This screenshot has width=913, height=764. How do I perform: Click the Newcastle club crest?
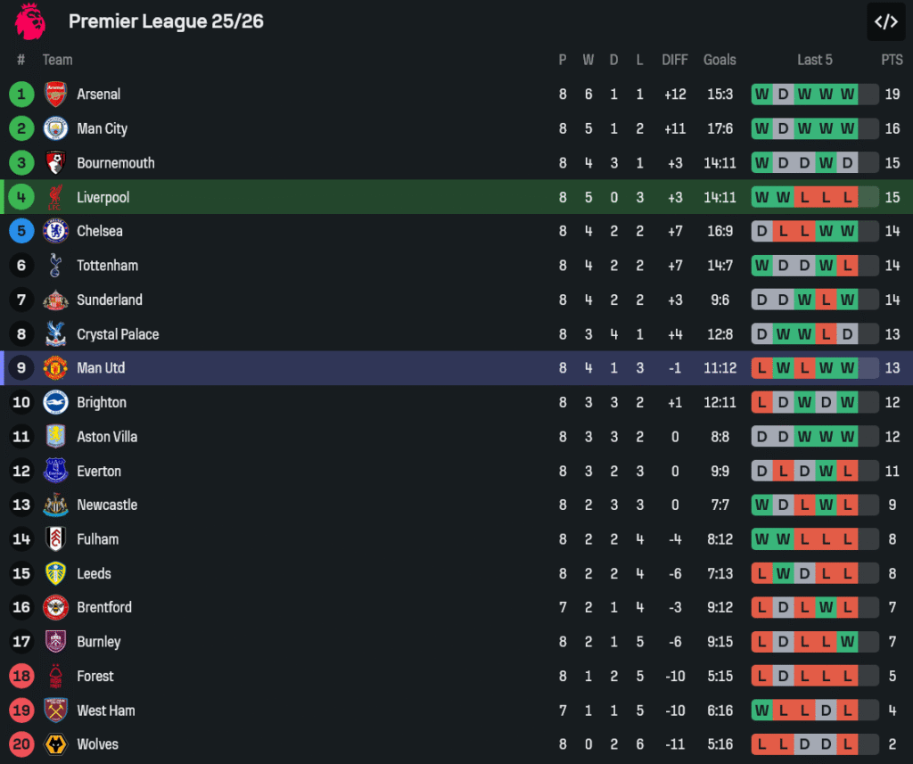(x=55, y=505)
